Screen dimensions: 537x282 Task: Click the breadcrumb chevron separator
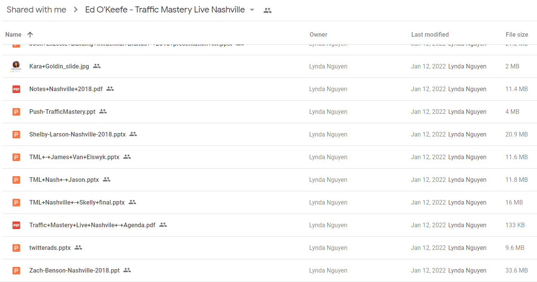point(76,10)
